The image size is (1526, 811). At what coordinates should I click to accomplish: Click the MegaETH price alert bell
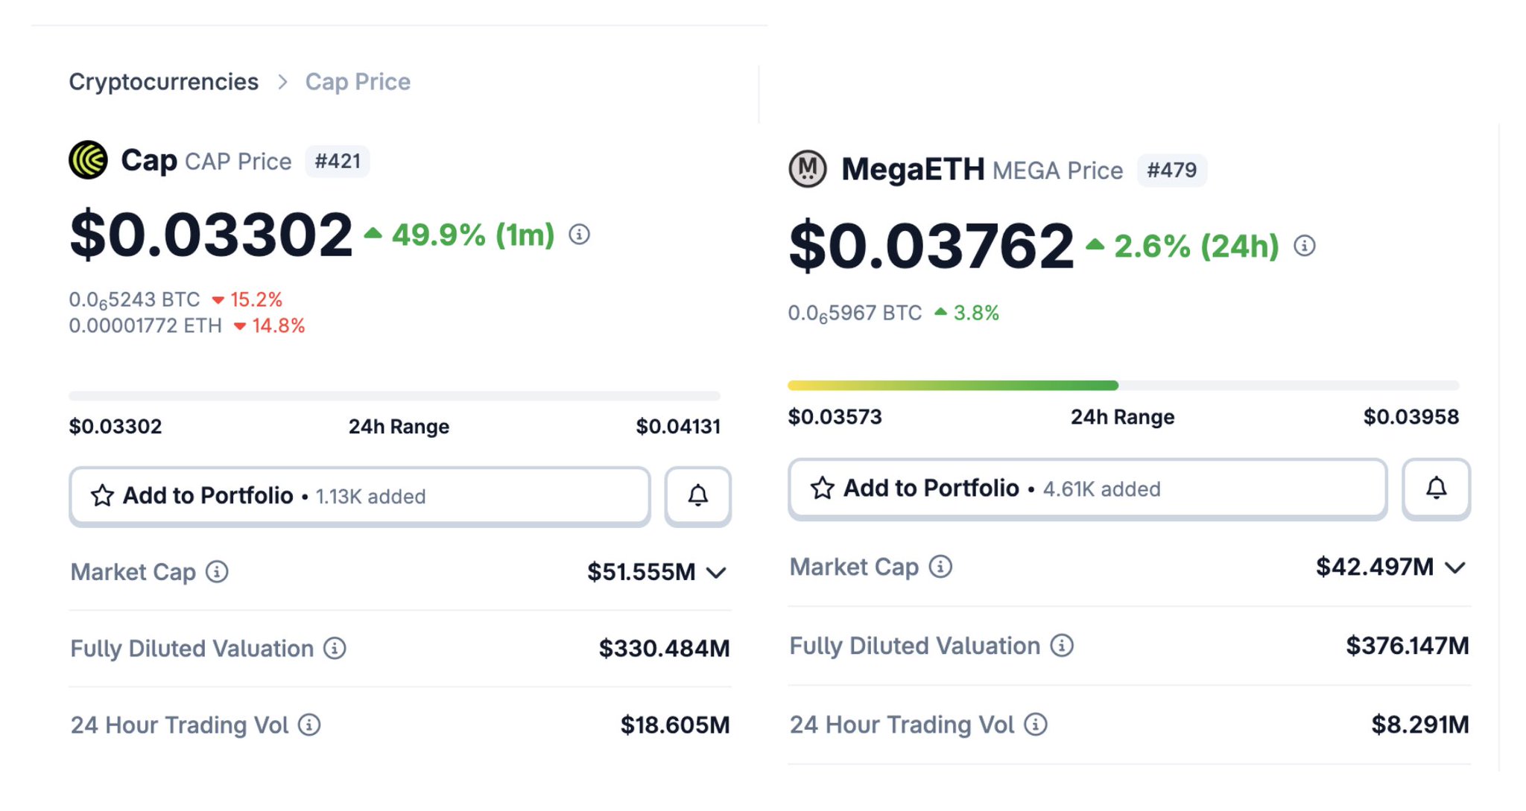coord(1436,489)
